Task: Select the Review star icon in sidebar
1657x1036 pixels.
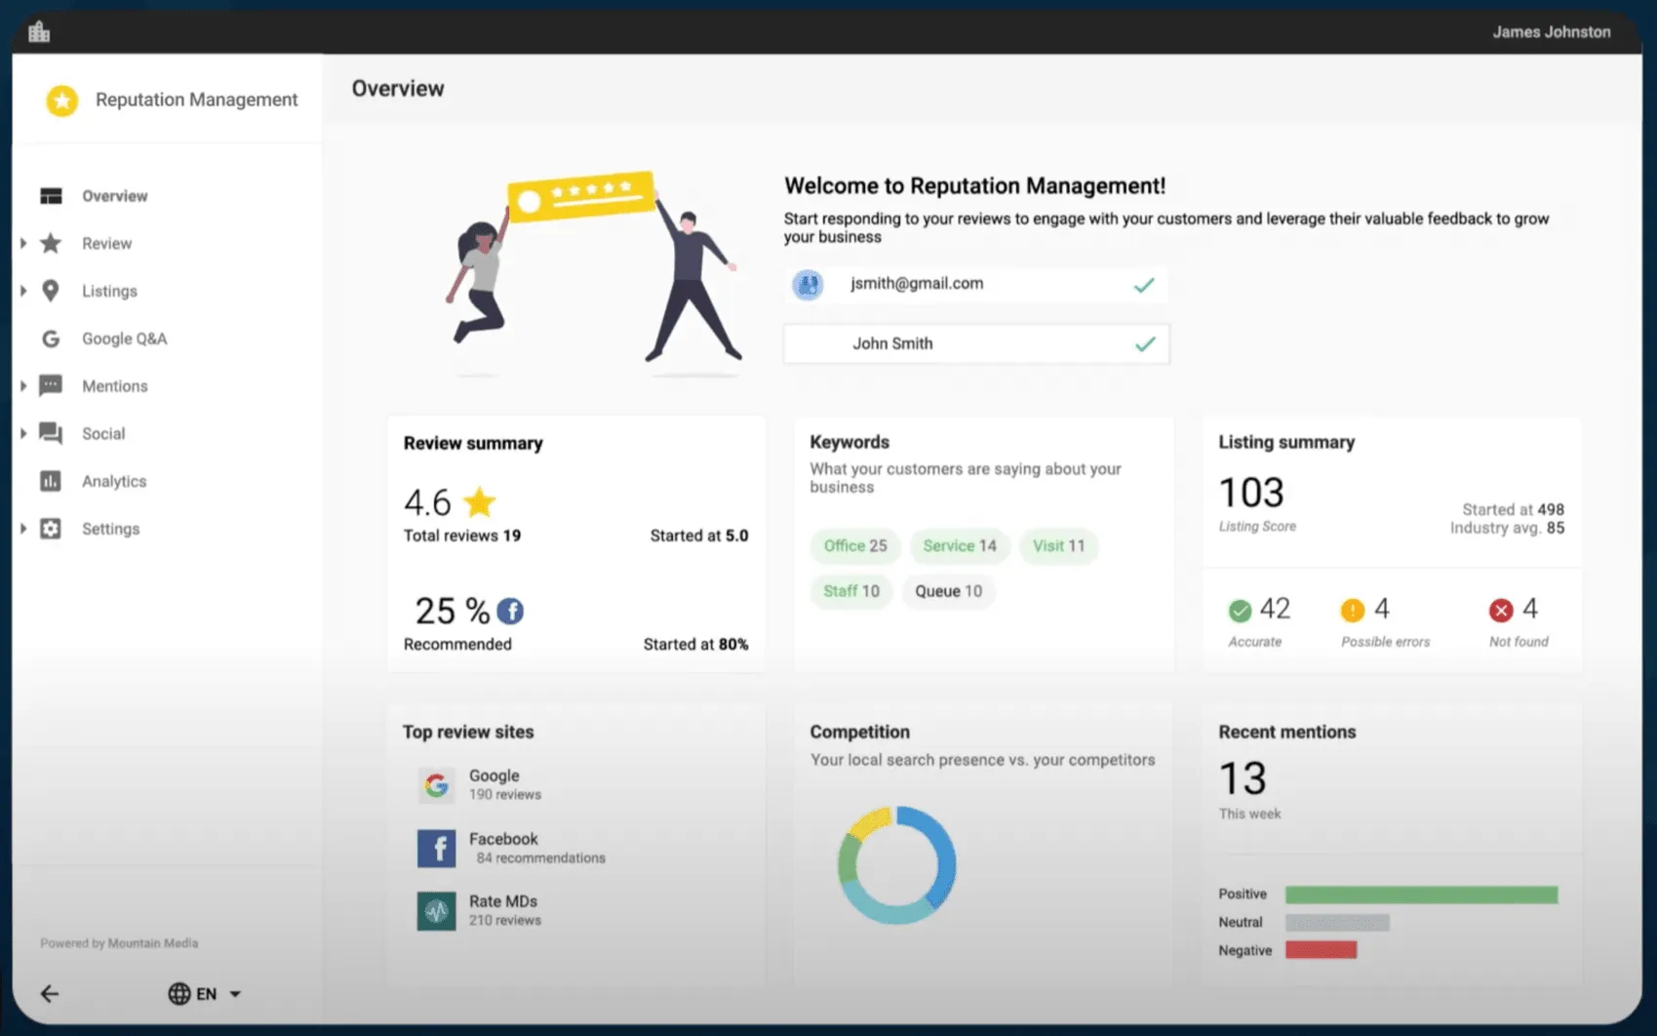Action: click(49, 243)
